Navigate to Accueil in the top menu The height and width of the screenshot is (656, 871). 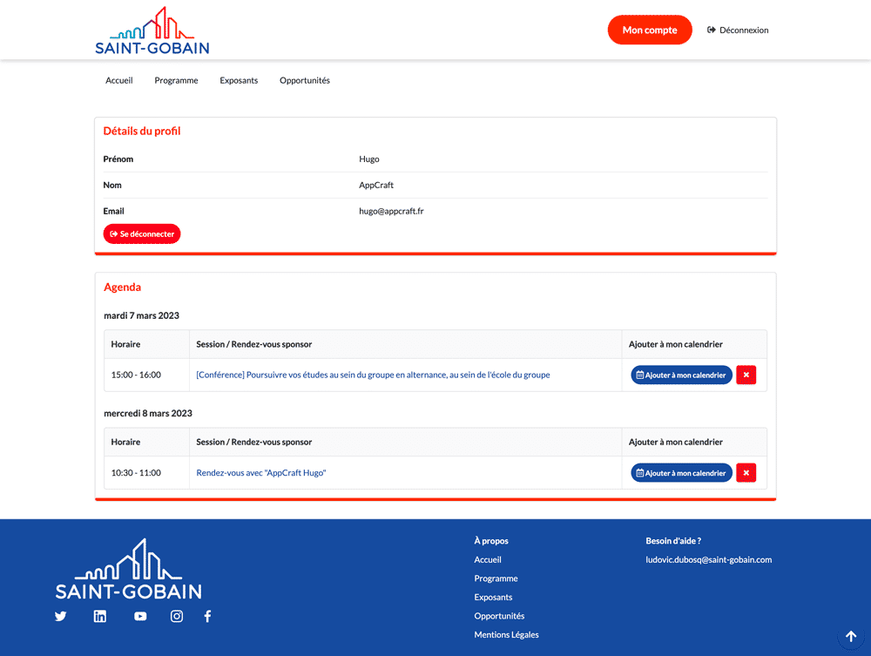pos(119,80)
